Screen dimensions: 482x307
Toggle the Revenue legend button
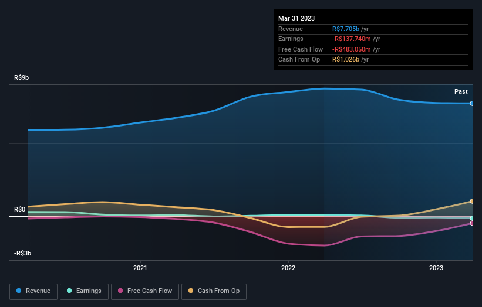coord(33,291)
